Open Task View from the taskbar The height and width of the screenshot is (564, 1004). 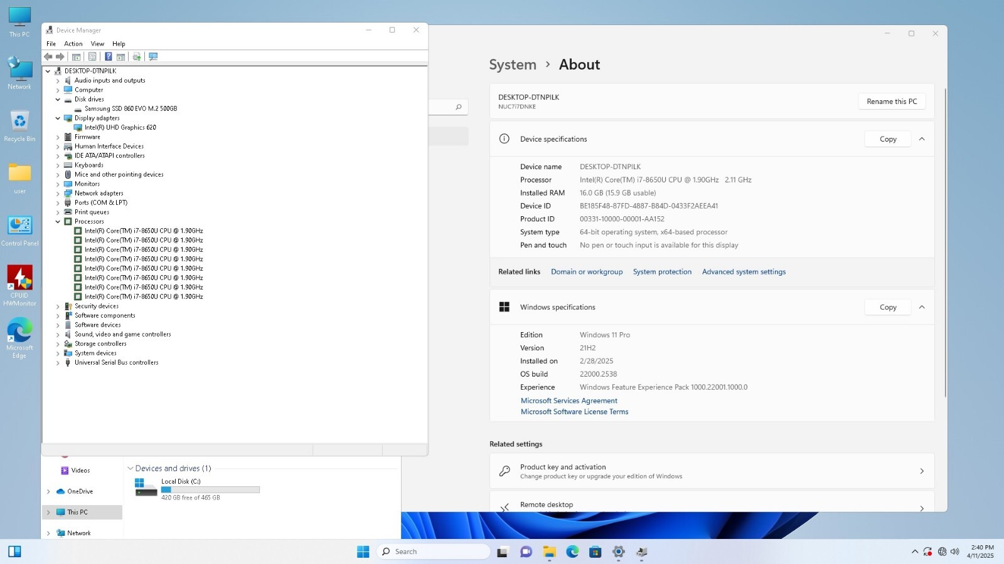point(503,551)
